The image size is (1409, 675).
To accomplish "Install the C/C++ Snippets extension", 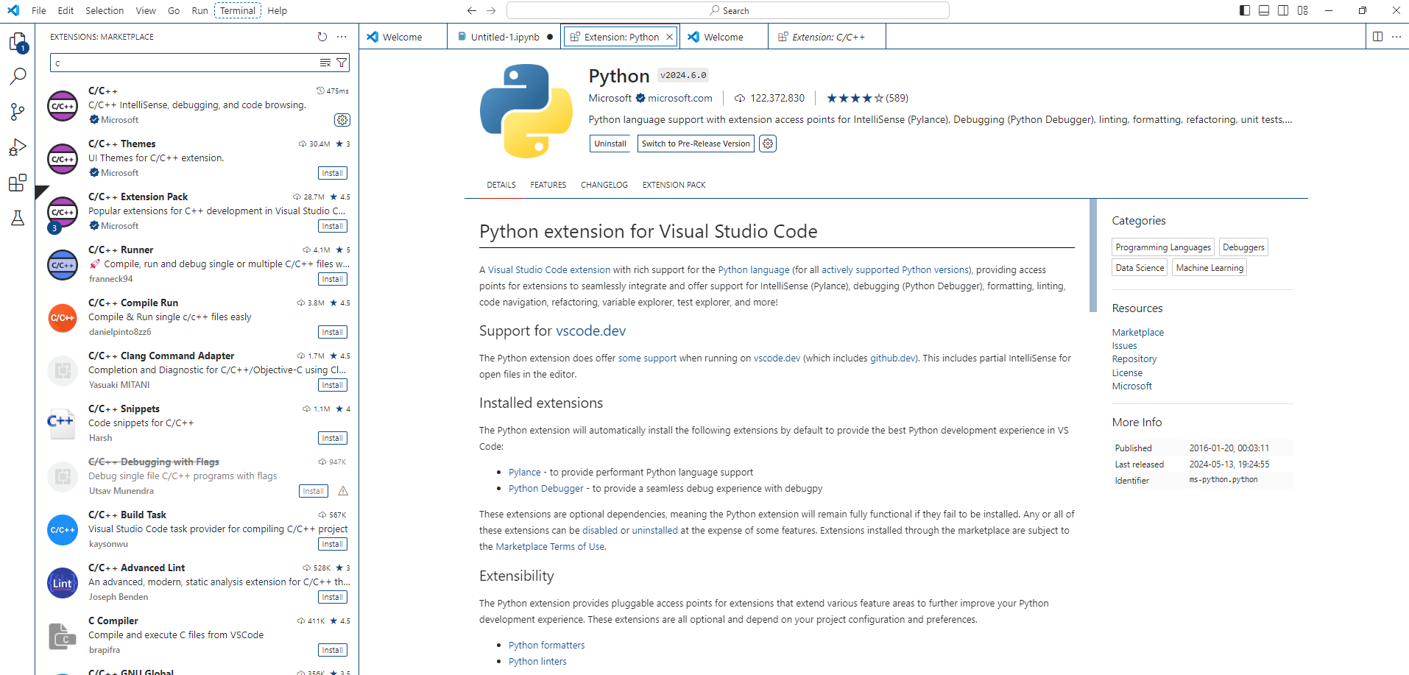I will [332, 438].
